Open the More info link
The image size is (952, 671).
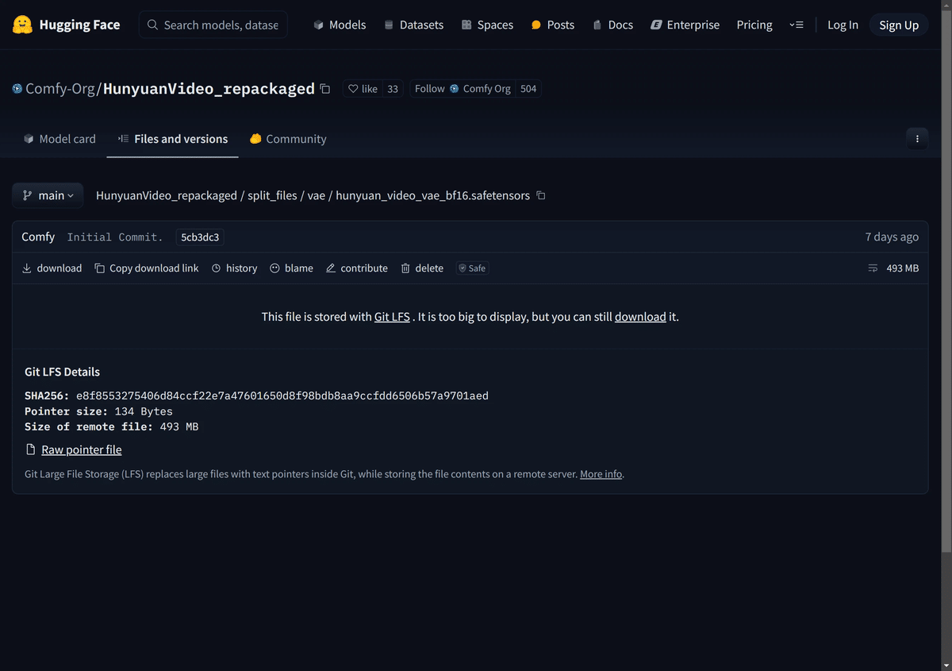click(x=601, y=474)
